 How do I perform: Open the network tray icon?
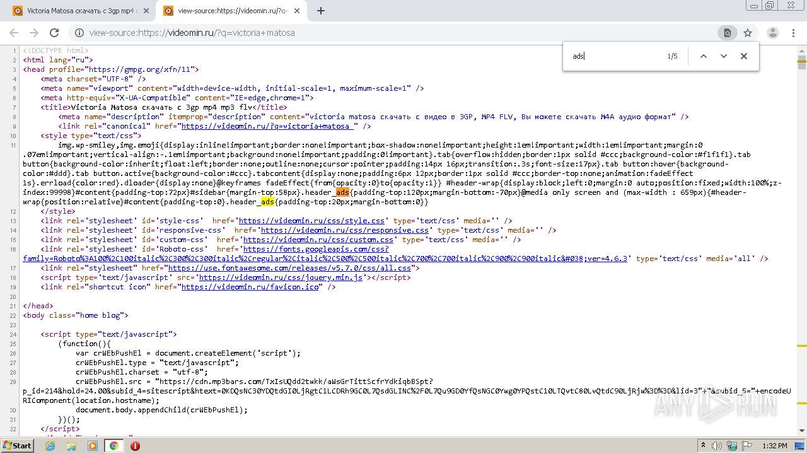pos(731,446)
